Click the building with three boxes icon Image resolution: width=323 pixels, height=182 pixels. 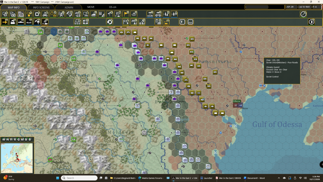coord(77,22)
